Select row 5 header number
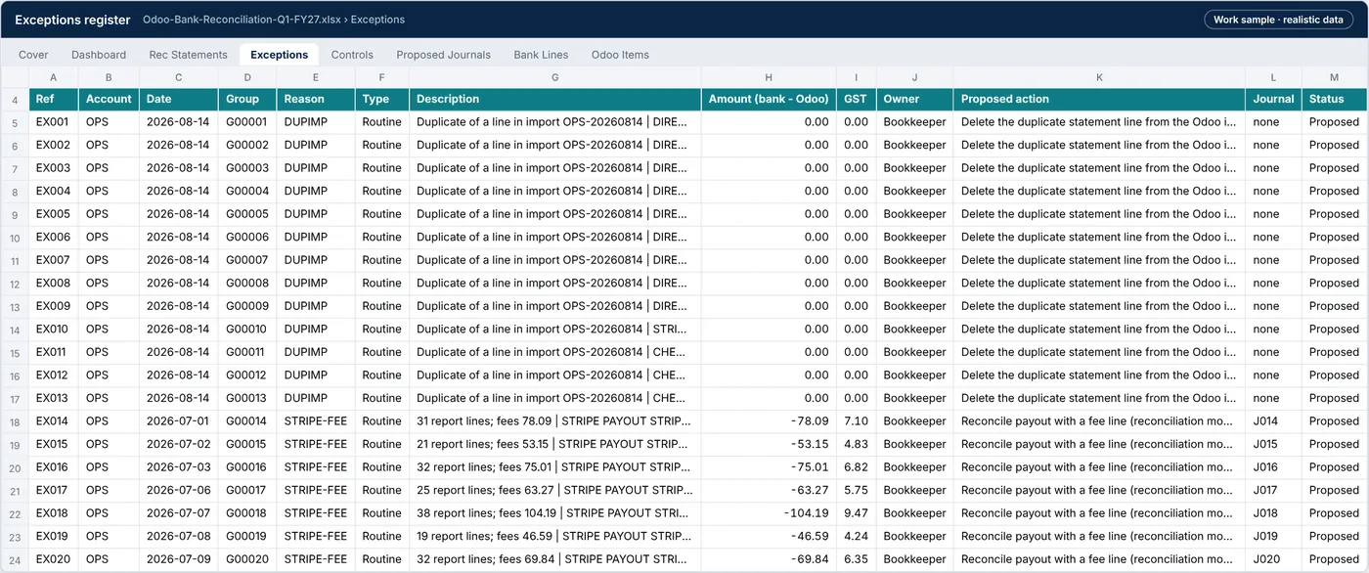 [x=15, y=122]
